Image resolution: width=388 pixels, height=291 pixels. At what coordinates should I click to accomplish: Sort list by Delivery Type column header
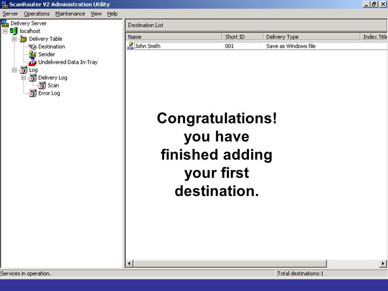coord(312,37)
